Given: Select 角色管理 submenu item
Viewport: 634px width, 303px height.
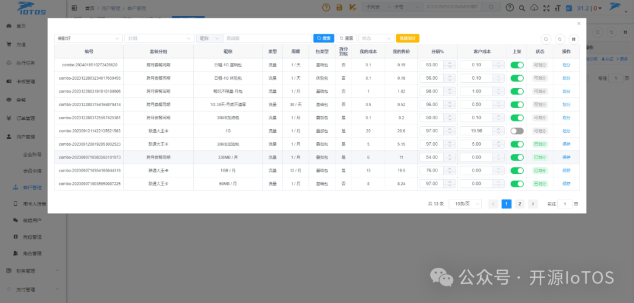Looking at the screenshot, I should [x=33, y=254].
